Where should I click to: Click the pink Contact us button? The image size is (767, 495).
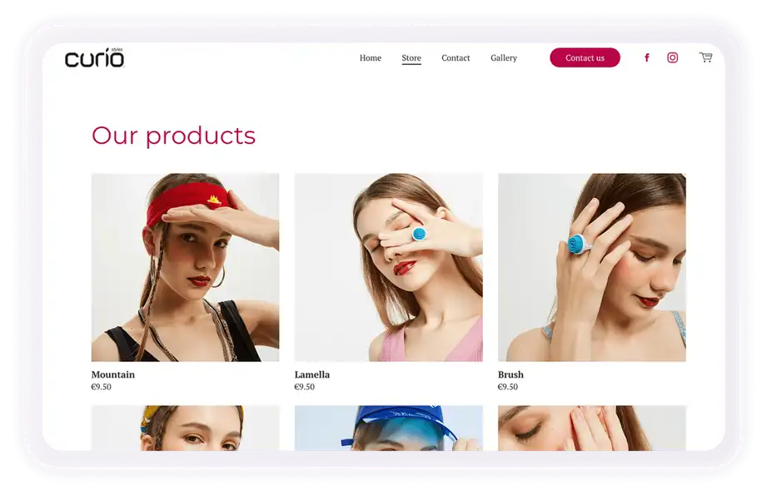[585, 57]
